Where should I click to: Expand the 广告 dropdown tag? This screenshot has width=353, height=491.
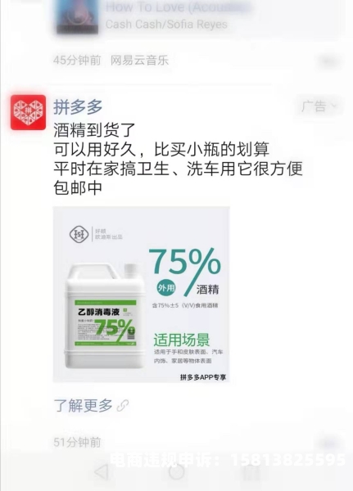click(319, 106)
